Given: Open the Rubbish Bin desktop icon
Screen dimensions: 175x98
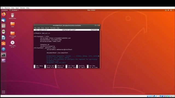Looking at the screenshot, I should (x=13, y=16).
